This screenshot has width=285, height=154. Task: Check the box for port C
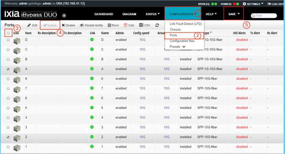click(8, 50)
